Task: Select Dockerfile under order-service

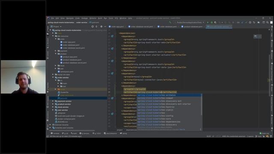Action: click(63, 92)
